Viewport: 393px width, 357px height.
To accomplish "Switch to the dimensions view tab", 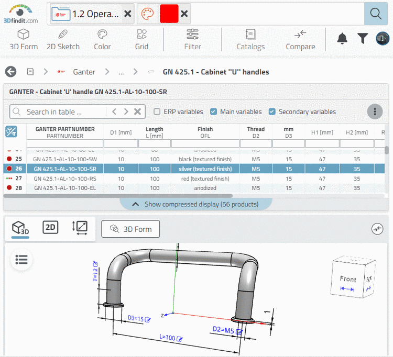I will (81, 227).
